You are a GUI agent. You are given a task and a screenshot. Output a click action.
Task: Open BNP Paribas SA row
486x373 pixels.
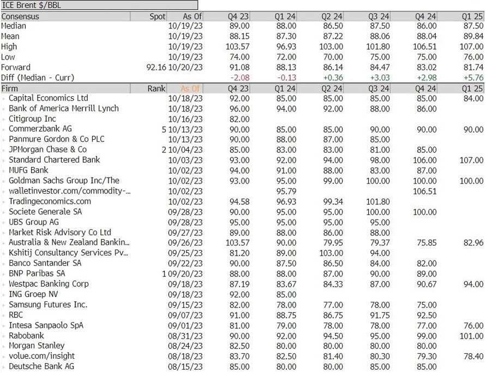coord(37,274)
